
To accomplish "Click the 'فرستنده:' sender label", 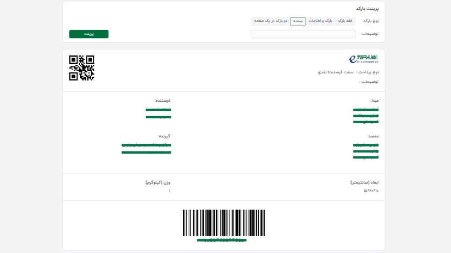I will 162,100.
